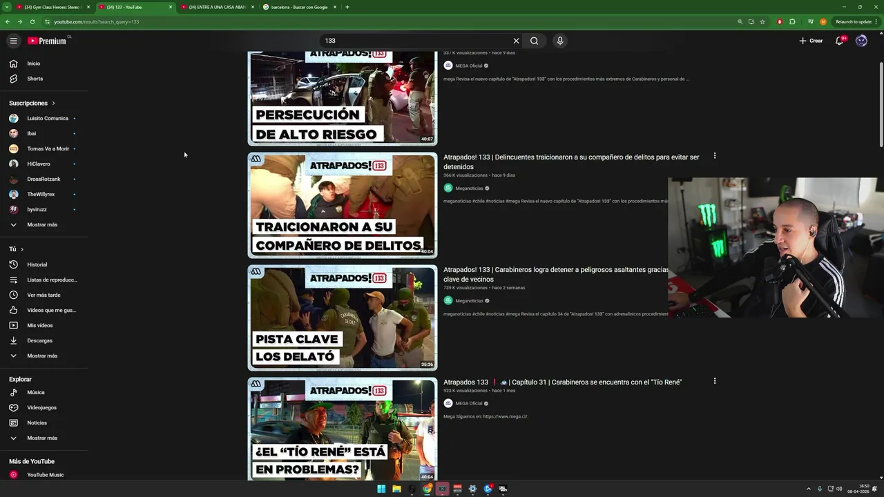The image size is (884, 497).
Task: Open Ver más tarde
Action: tap(43, 295)
